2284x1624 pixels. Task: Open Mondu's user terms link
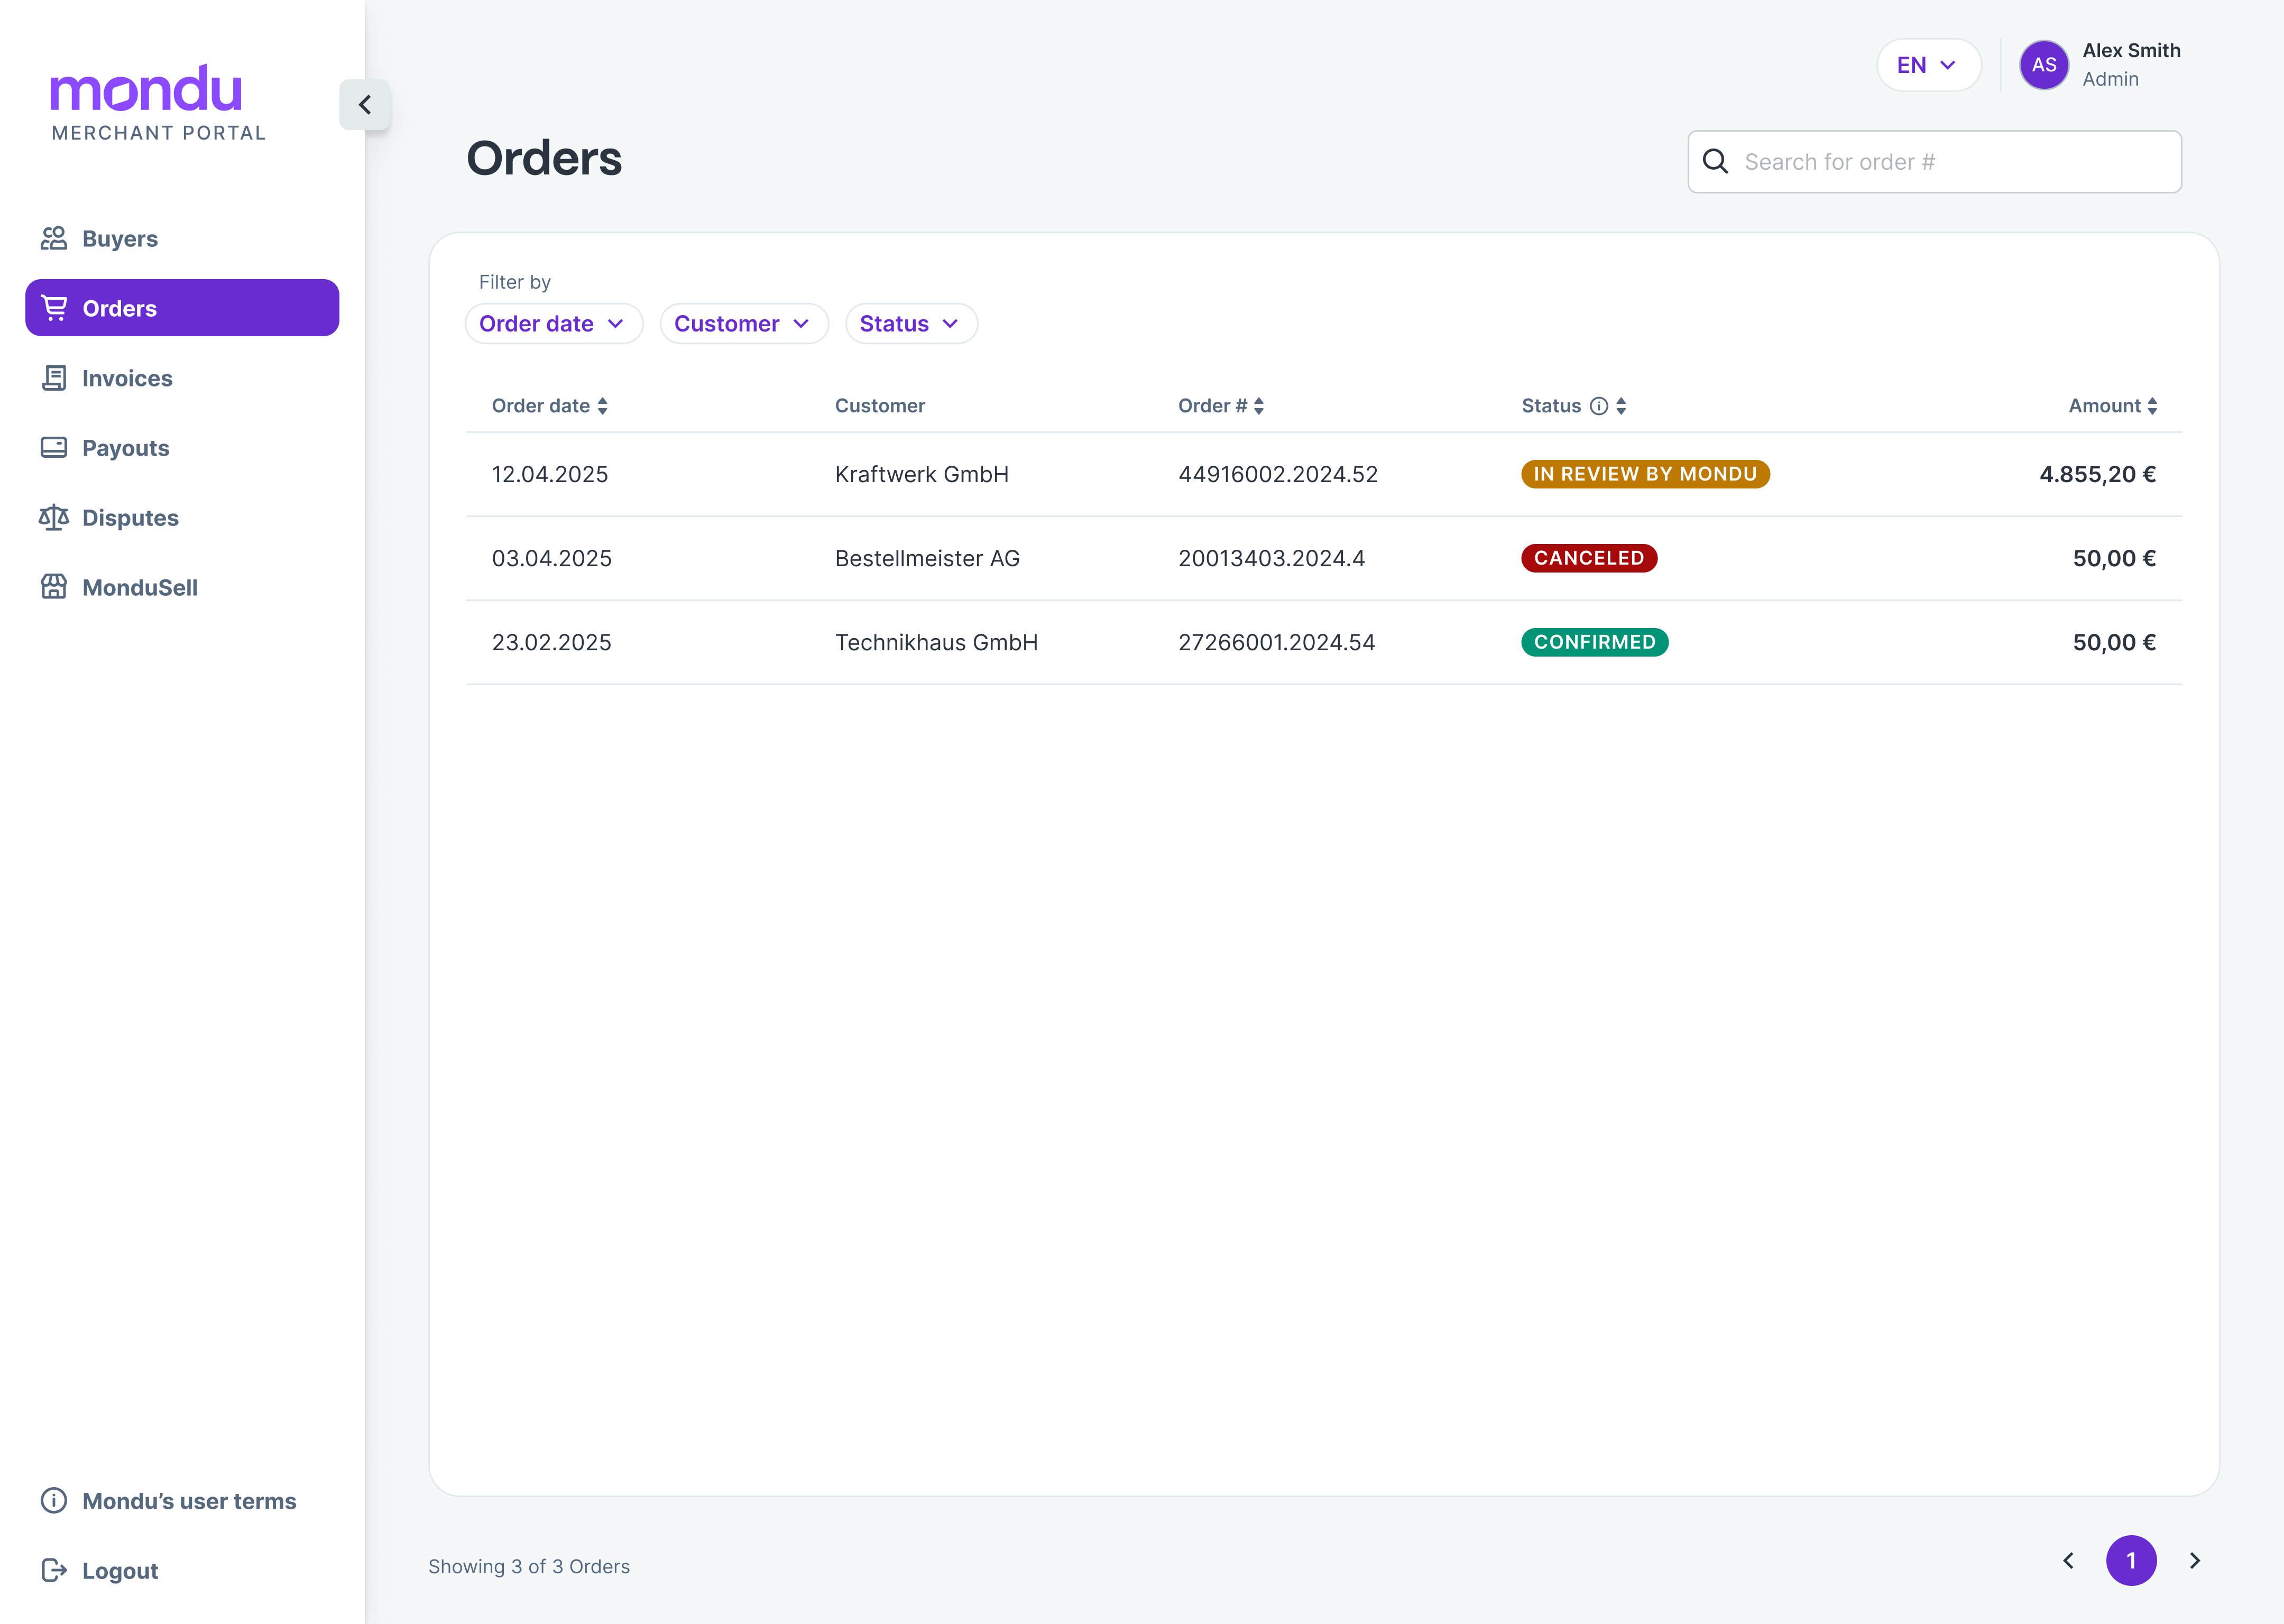click(x=189, y=1501)
